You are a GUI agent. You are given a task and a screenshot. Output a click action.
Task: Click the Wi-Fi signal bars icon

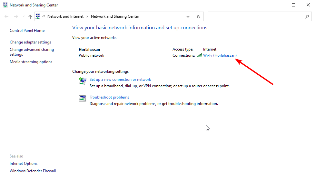coord(200,55)
